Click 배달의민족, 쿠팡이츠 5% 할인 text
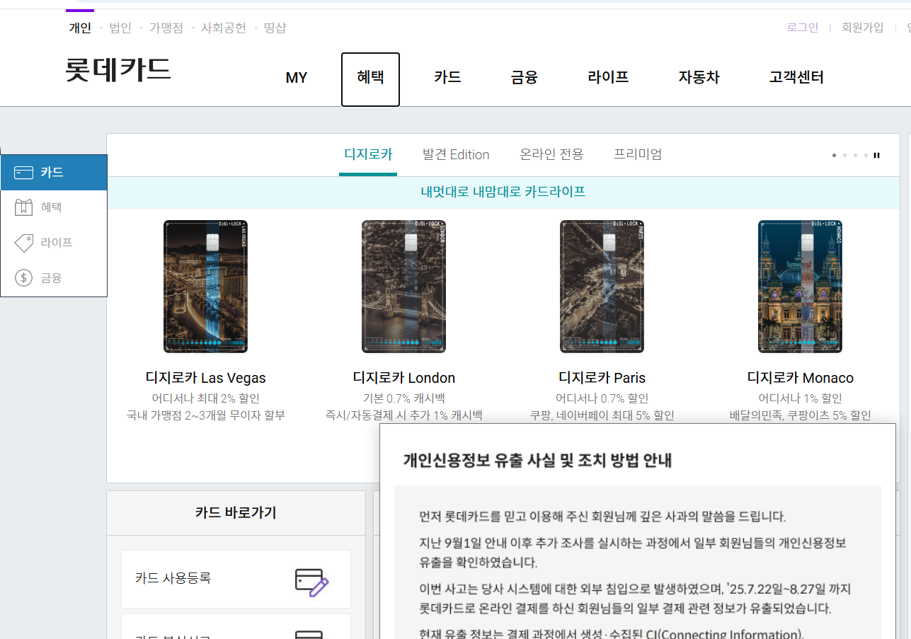The image size is (911, 639). click(x=801, y=415)
